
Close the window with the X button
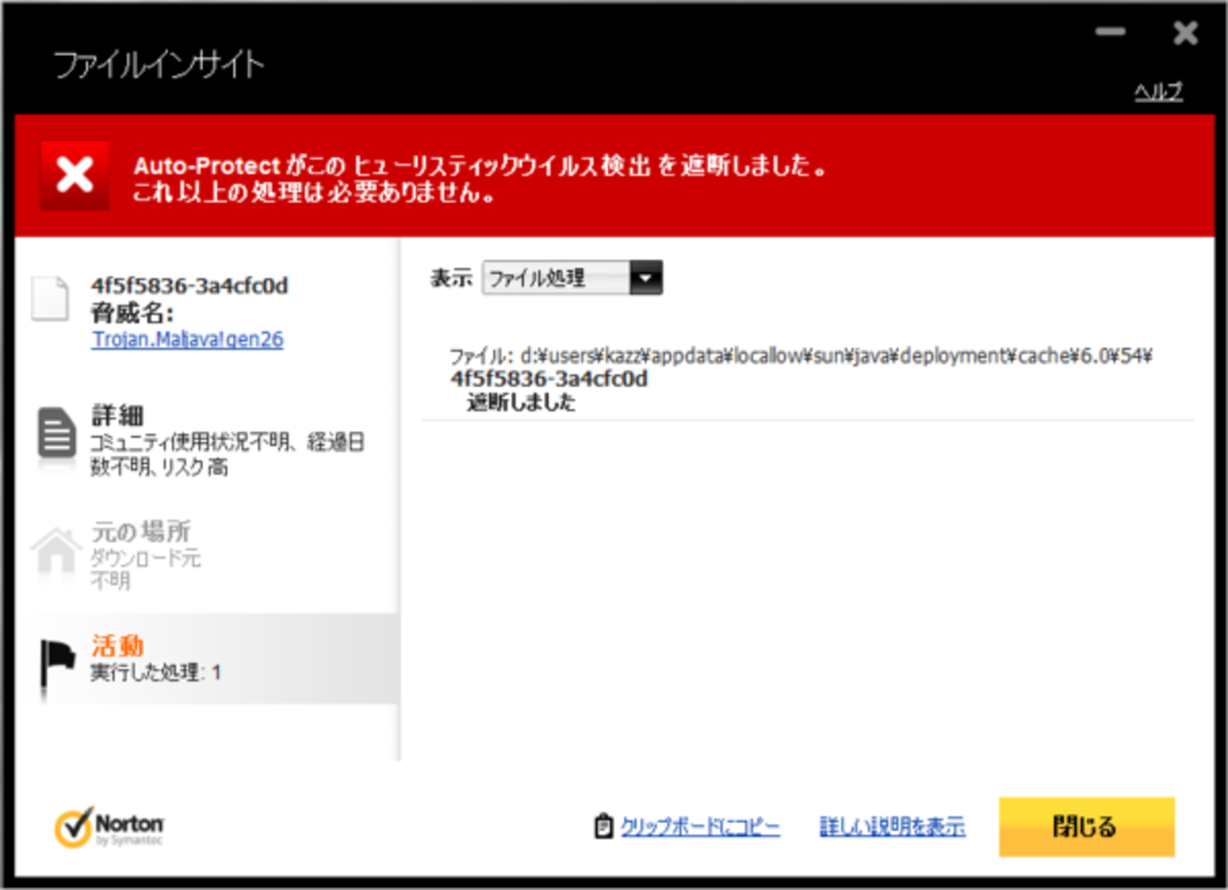(x=1185, y=34)
